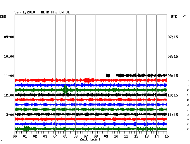190x144 pixels.
Task: Click the black trace aligned with the 12:00 label
Action: point(91,95)
